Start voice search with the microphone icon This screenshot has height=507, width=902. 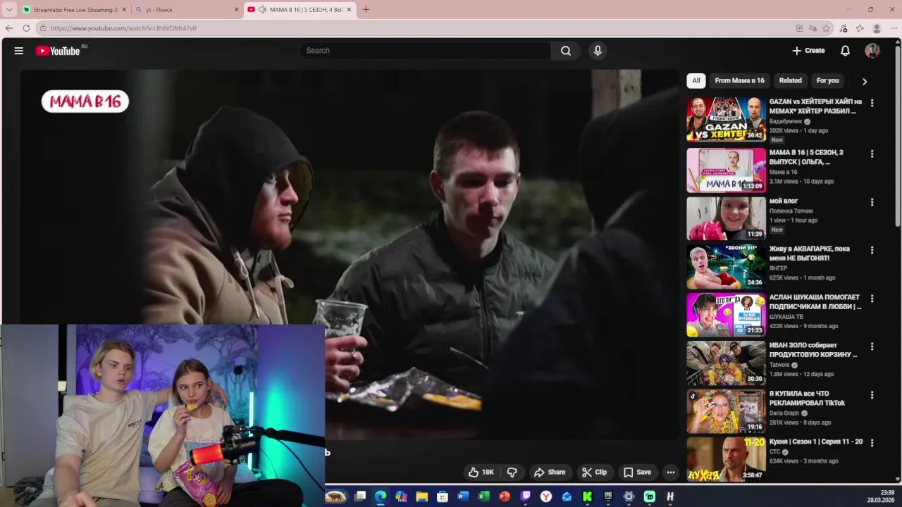click(598, 51)
